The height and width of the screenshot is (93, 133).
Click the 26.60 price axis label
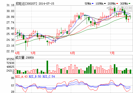point(10,28)
